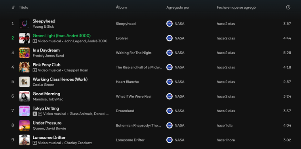Open Green Light (feat. André 3000) title
Screen dimensions: 301x149
62,36
